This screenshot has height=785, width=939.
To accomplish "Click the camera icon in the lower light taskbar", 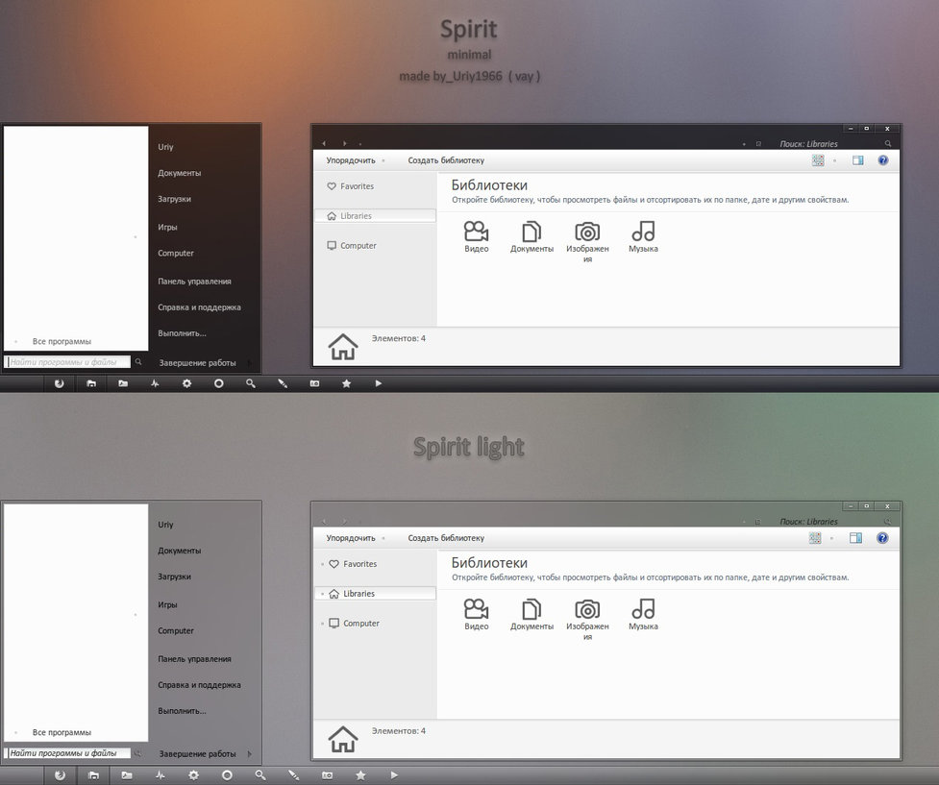I will (x=327, y=774).
